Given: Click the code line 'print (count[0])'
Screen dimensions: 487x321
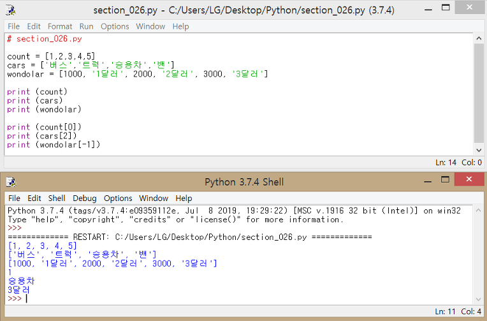Looking at the screenshot, I should click(44, 127).
